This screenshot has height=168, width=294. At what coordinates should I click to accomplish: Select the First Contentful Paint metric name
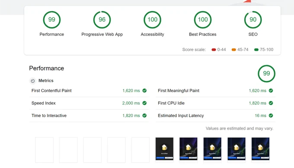pyautogui.click(x=51, y=90)
